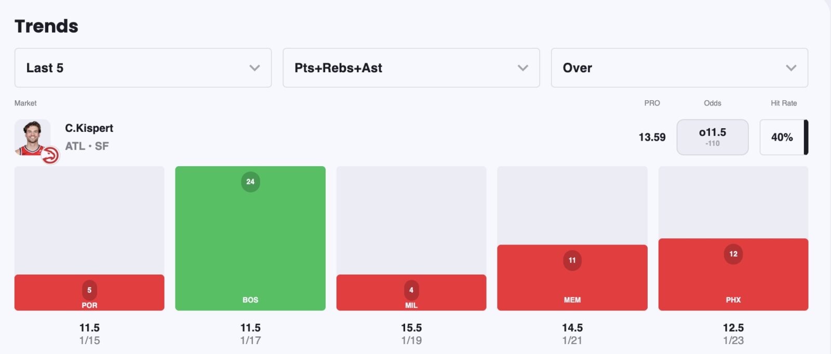
Task: Click the 13.59 PRO projection value
Action: click(x=652, y=137)
